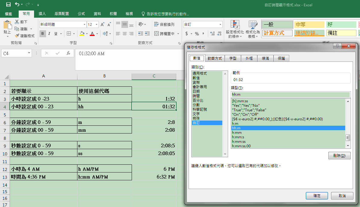Toggle Bold formatting button
Image resolution: width=360 pixels, height=207 pixels.
(x=42, y=34)
